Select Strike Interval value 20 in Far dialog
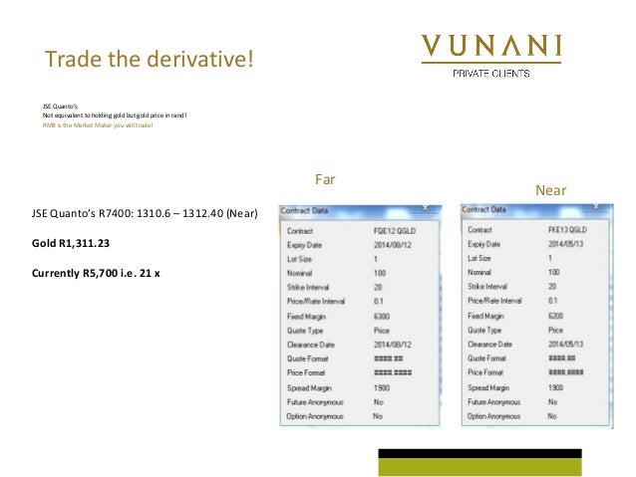Screen dimensions: 636x477 pos(378,288)
